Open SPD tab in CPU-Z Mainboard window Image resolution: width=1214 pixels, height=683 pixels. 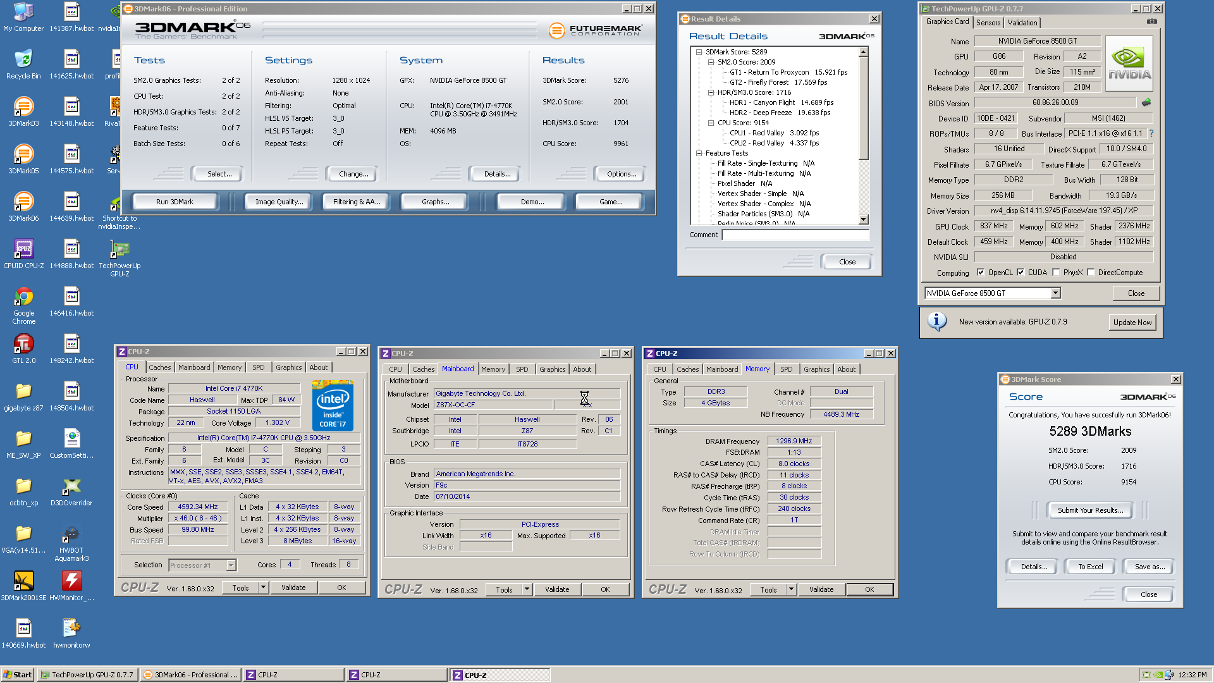coord(522,369)
